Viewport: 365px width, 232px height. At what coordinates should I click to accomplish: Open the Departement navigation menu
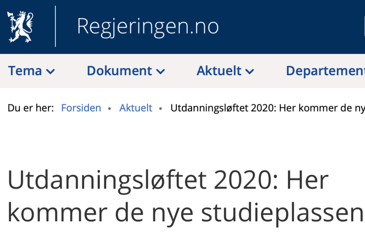coord(325,71)
